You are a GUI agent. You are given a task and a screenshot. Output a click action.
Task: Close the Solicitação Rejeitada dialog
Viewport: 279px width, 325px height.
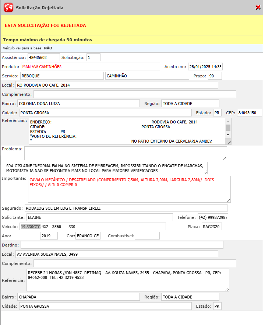pos(258,7)
